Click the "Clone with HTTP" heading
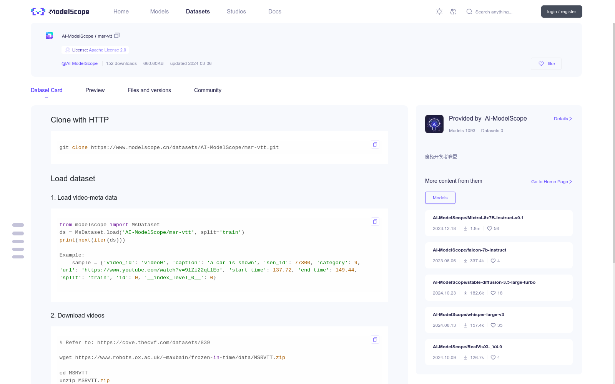615x384 pixels. click(80, 120)
